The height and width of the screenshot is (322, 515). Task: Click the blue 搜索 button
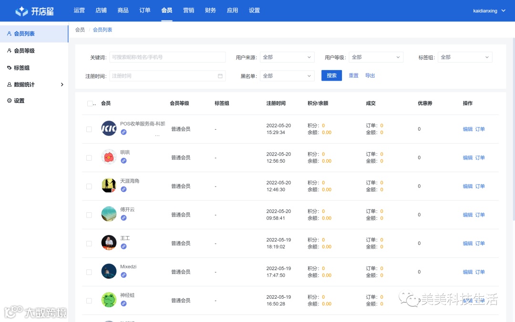tap(331, 75)
